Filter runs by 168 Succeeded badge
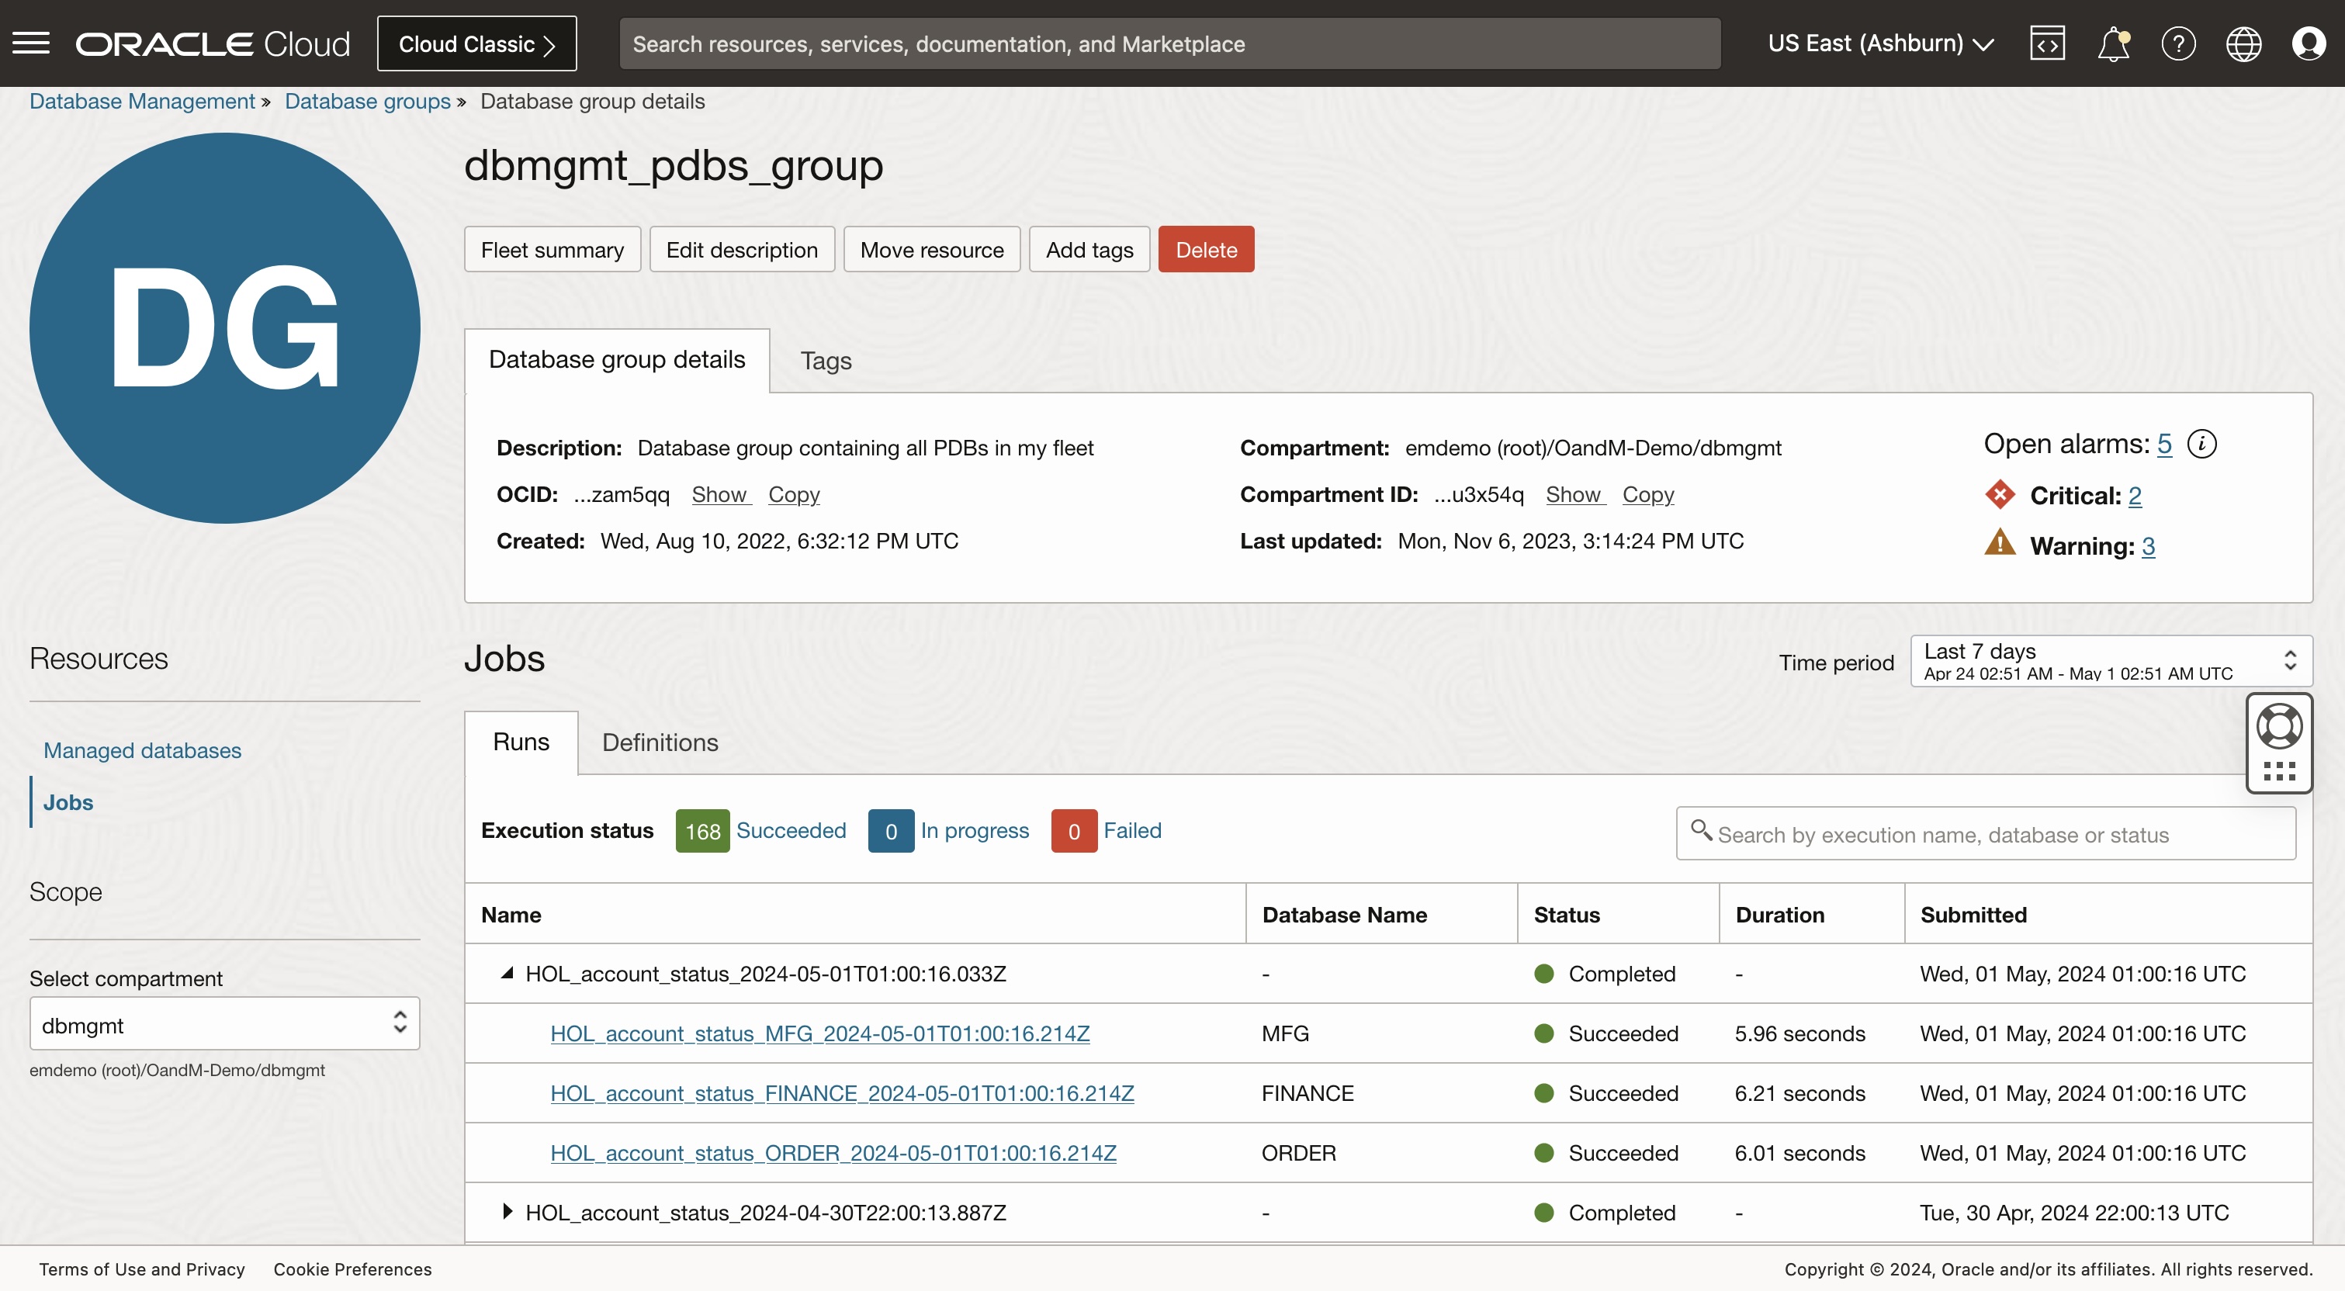This screenshot has height=1291, width=2345. click(x=701, y=831)
